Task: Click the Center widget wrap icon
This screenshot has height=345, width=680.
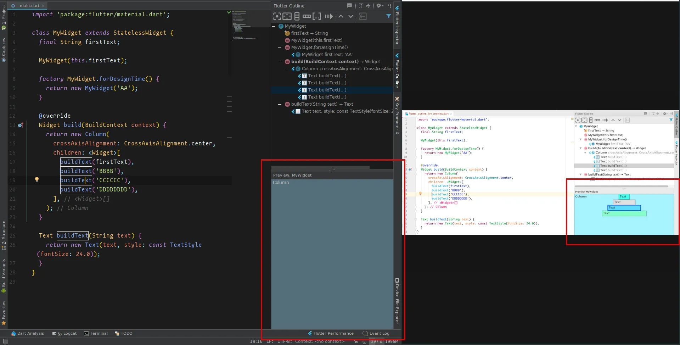Action: (x=277, y=16)
